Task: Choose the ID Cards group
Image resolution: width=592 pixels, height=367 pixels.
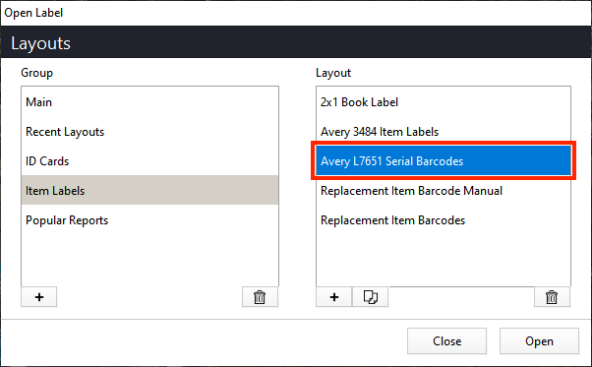Action: 149,160
